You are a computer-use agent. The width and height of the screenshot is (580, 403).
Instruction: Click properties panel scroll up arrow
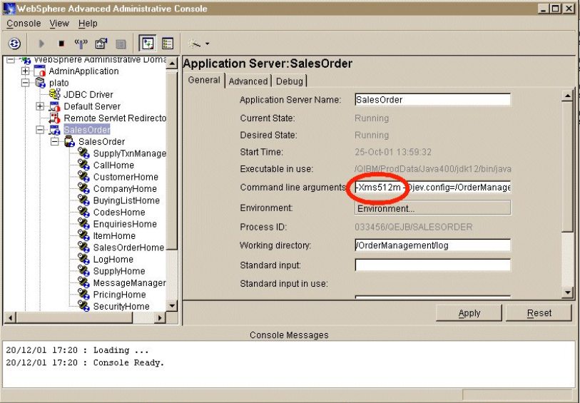point(567,96)
